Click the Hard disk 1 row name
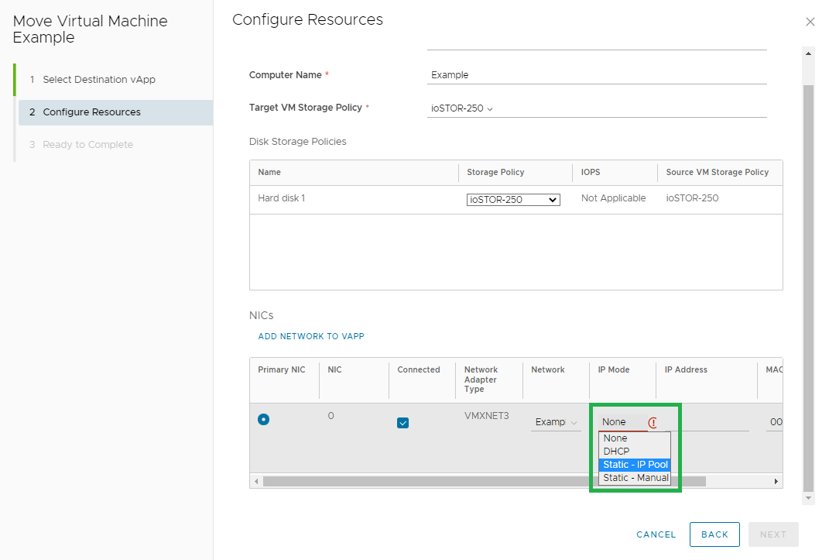 [x=281, y=198]
